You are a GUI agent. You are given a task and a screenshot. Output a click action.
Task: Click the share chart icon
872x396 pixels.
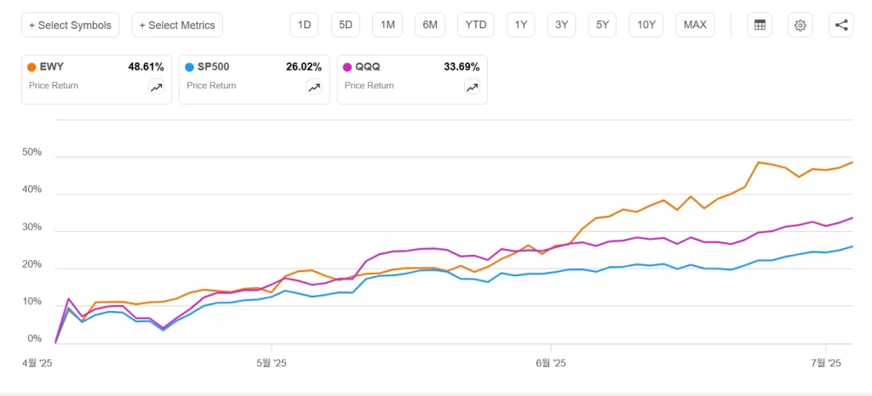point(840,25)
